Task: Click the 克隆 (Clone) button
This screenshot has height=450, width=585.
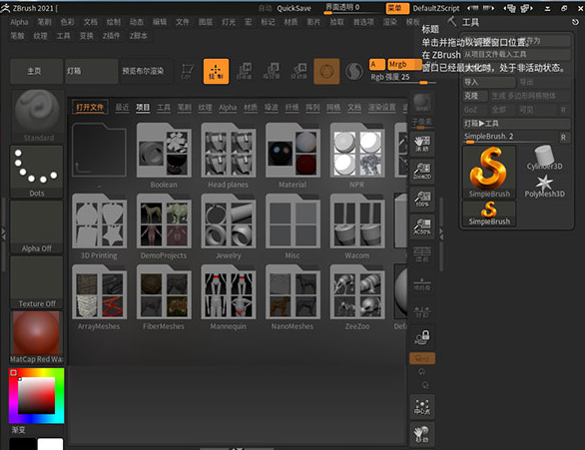Action: (x=475, y=96)
